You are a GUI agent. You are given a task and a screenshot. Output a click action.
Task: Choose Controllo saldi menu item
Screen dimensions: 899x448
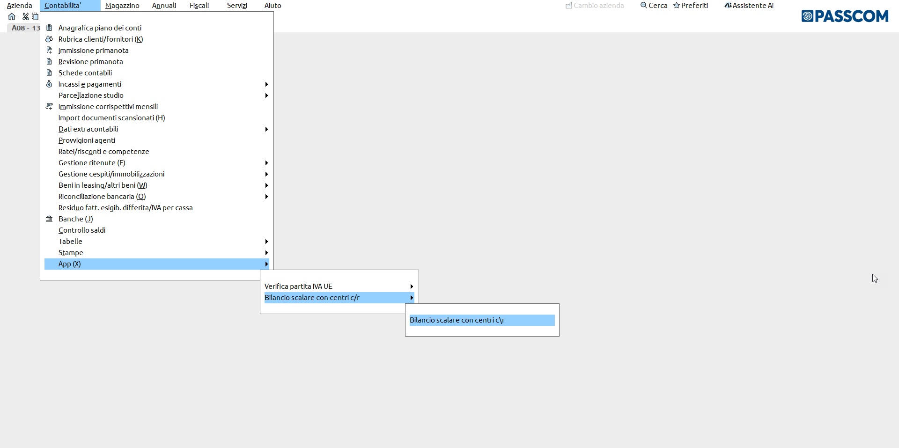click(x=82, y=230)
